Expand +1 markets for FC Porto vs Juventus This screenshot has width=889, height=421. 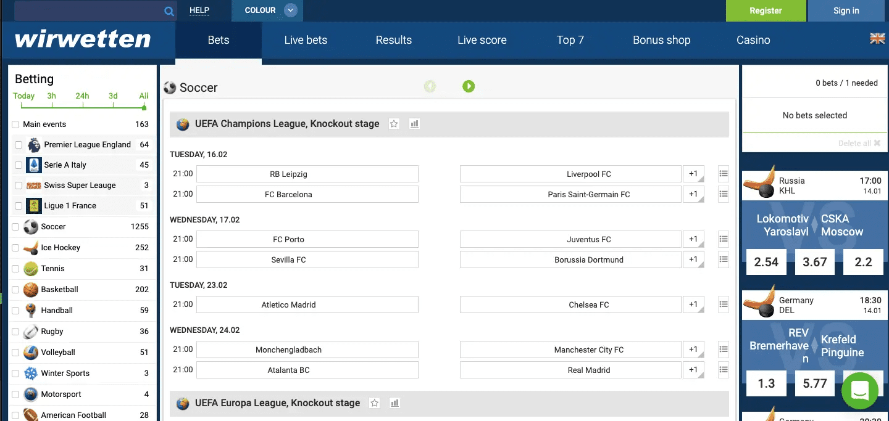[693, 239]
